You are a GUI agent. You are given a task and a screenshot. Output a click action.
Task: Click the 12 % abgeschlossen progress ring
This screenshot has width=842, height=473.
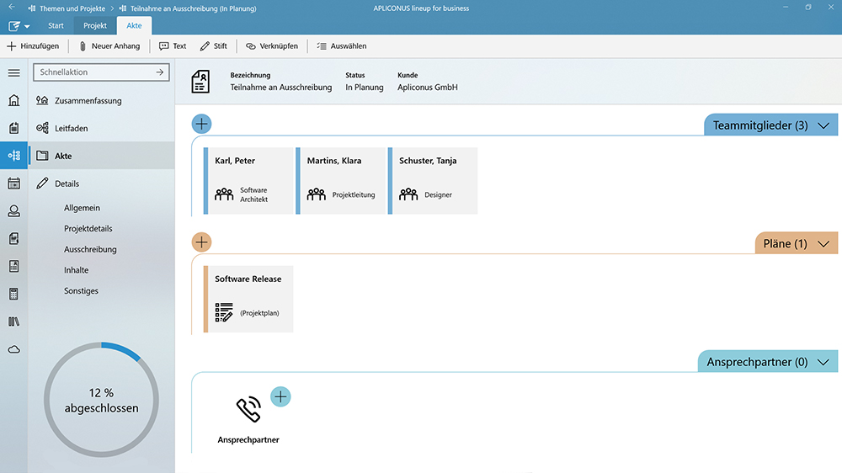point(102,400)
